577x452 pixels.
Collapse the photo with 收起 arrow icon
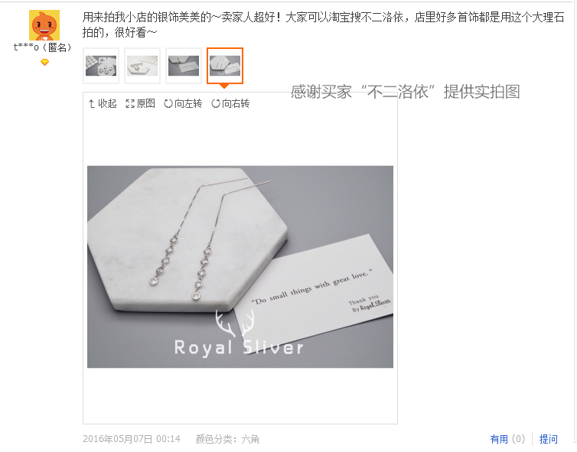(x=103, y=104)
